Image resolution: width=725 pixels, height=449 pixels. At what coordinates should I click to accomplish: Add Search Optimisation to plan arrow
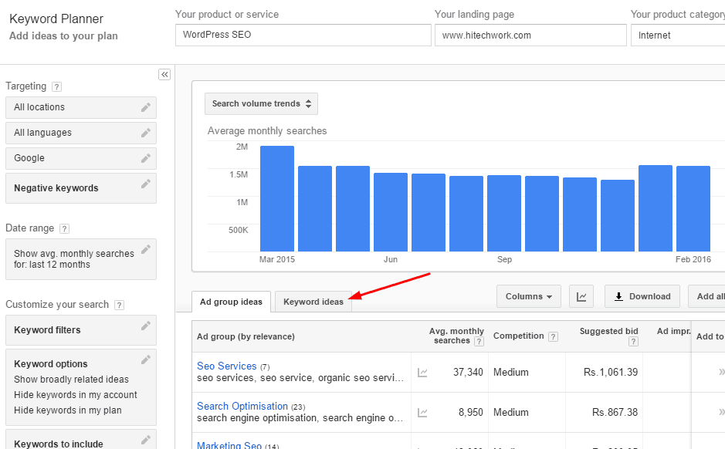[721, 412]
